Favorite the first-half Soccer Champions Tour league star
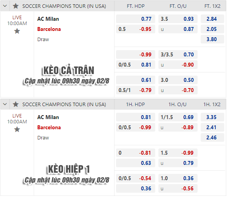 (16, 105)
